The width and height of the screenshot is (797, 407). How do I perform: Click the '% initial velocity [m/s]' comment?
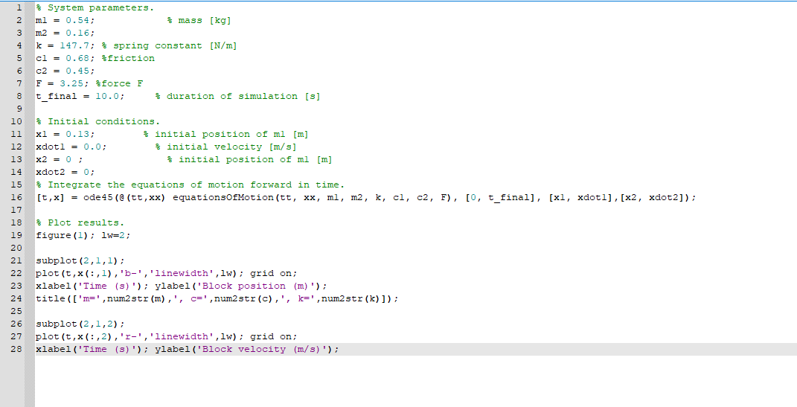click(225, 147)
